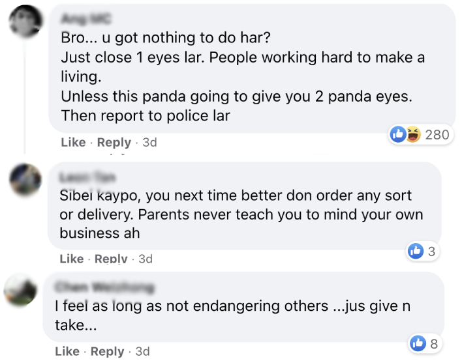Click the thumbs-up icon on the 'give n take' comment
This screenshot has height=361, width=462.
[416, 343]
